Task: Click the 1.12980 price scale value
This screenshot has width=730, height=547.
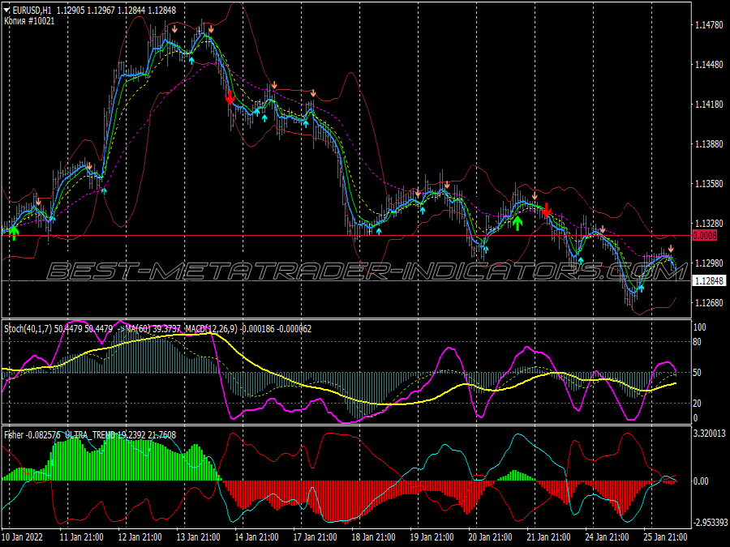Action: 709,263
